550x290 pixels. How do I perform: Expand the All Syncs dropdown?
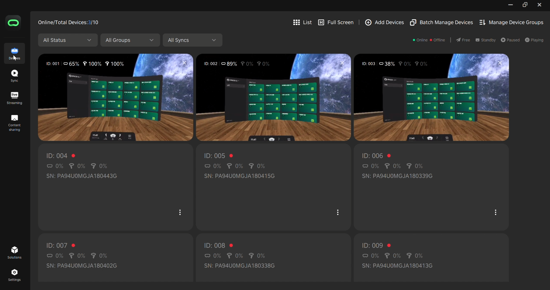(x=192, y=40)
